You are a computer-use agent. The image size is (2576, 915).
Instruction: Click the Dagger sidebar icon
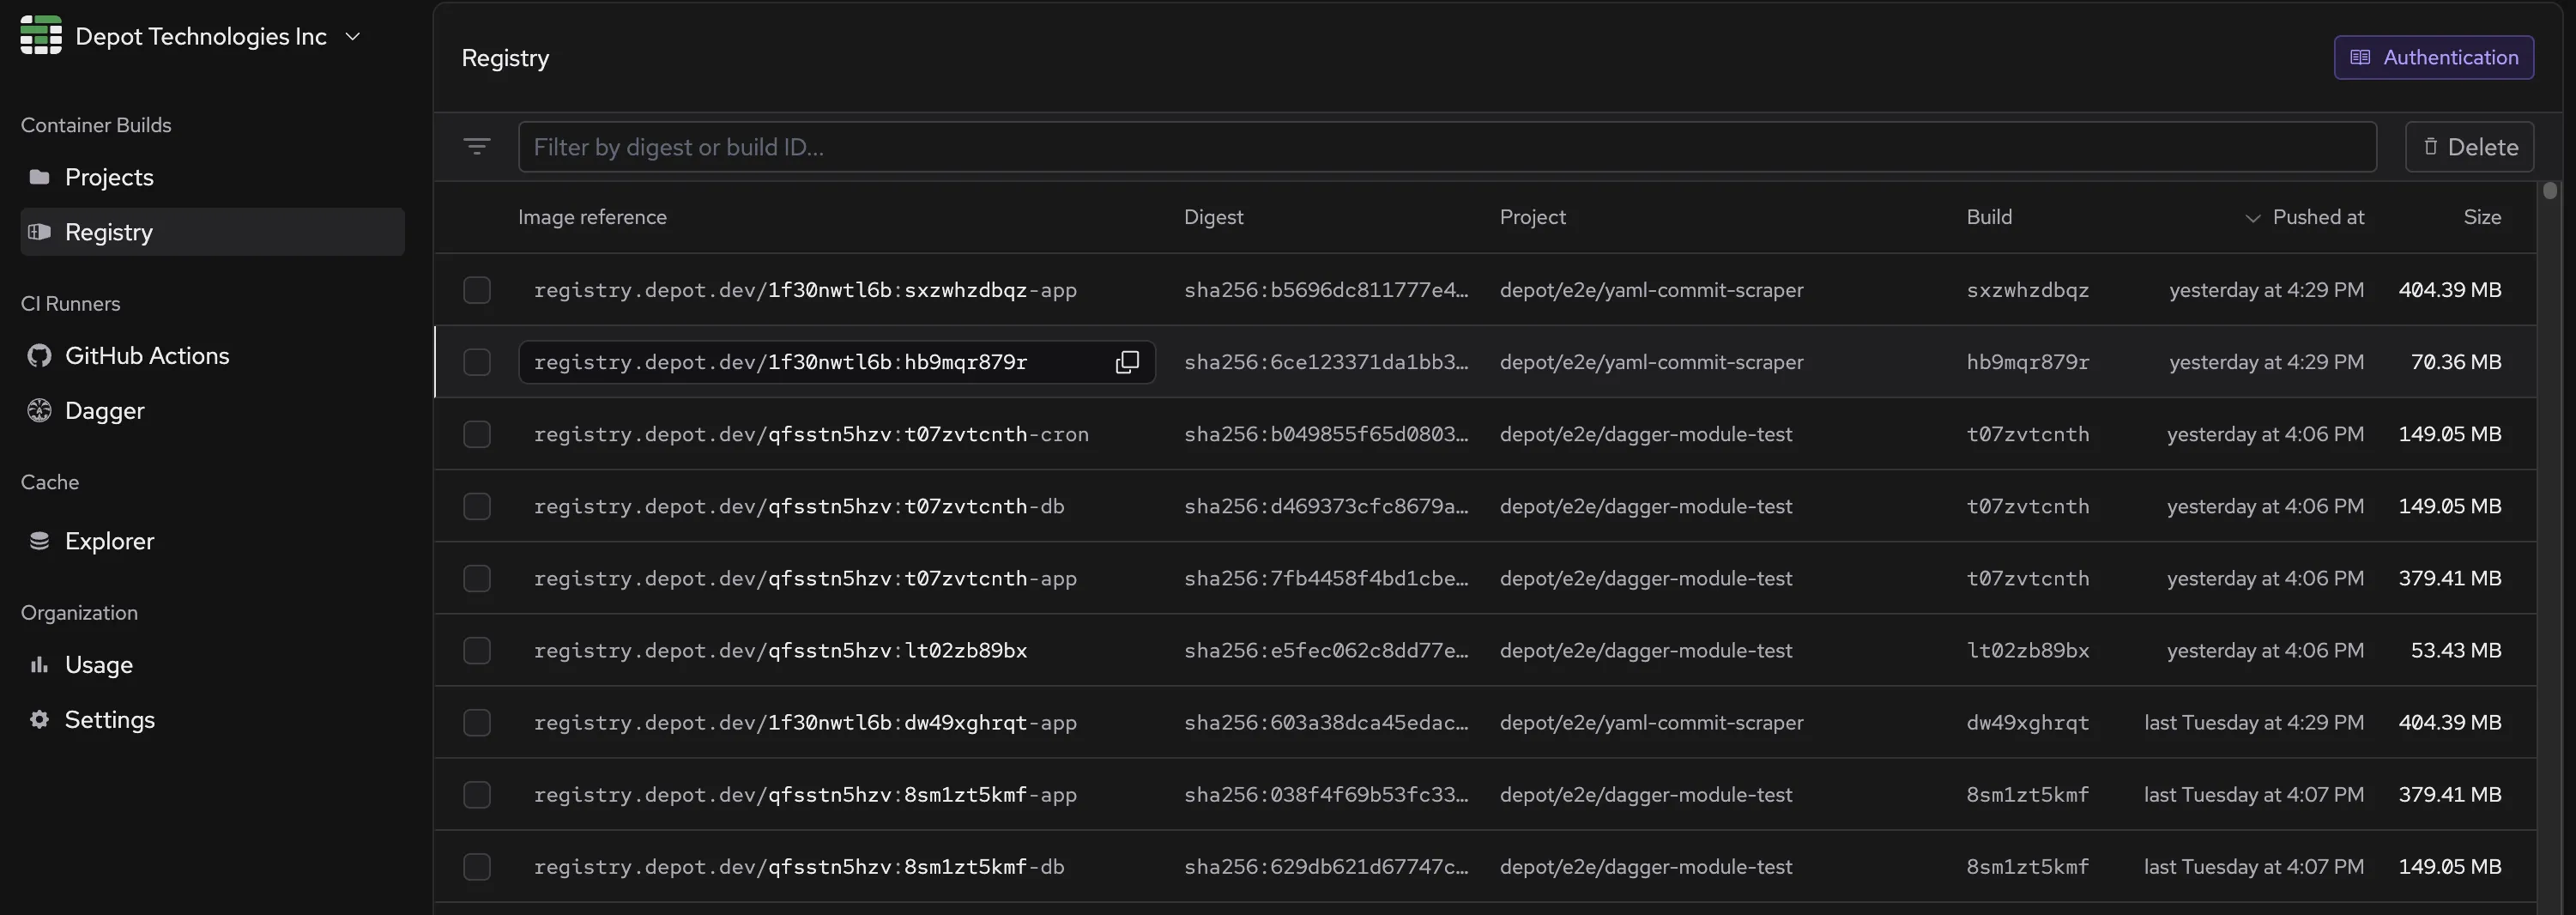39,411
